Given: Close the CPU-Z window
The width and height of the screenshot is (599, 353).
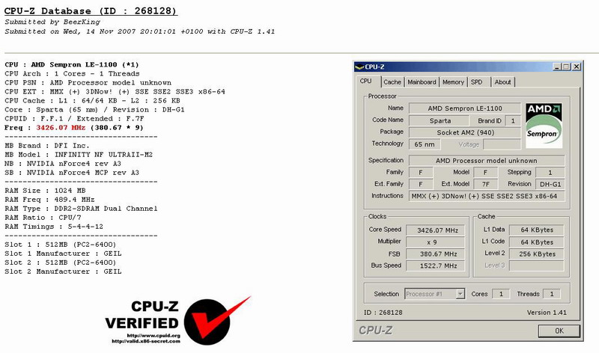Looking at the screenshot, I should coord(577,67).
